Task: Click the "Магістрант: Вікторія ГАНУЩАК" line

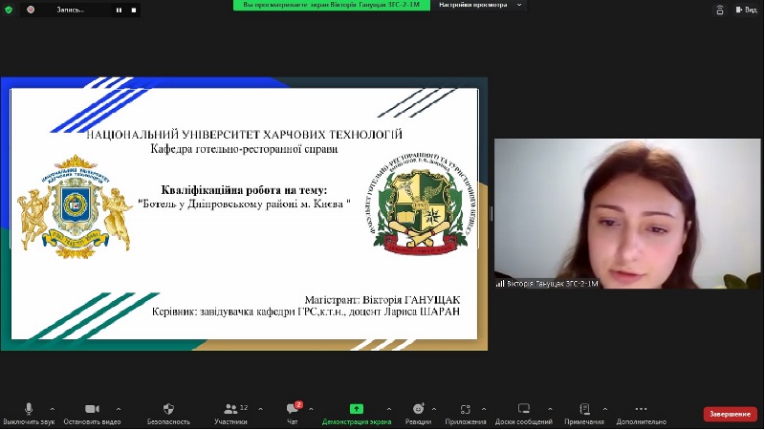Action: point(382,300)
